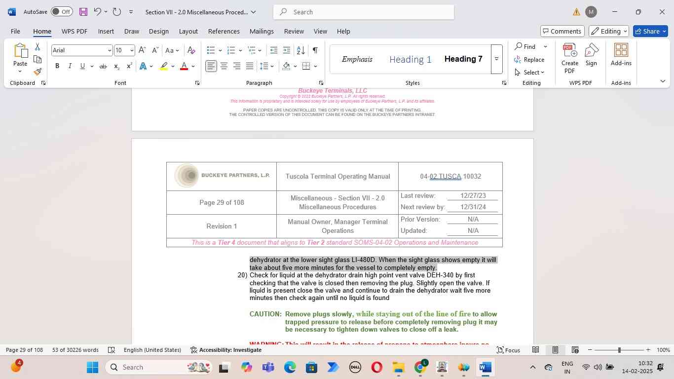Switch to the Design tab
The width and height of the screenshot is (674, 379).
(158, 31)
